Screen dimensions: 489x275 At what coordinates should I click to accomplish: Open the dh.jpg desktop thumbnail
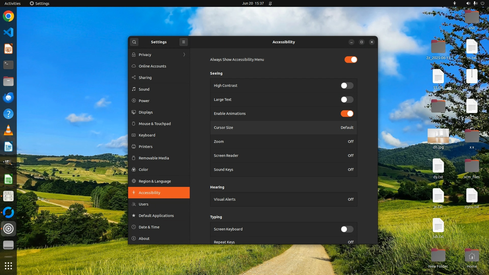(438, 136)
